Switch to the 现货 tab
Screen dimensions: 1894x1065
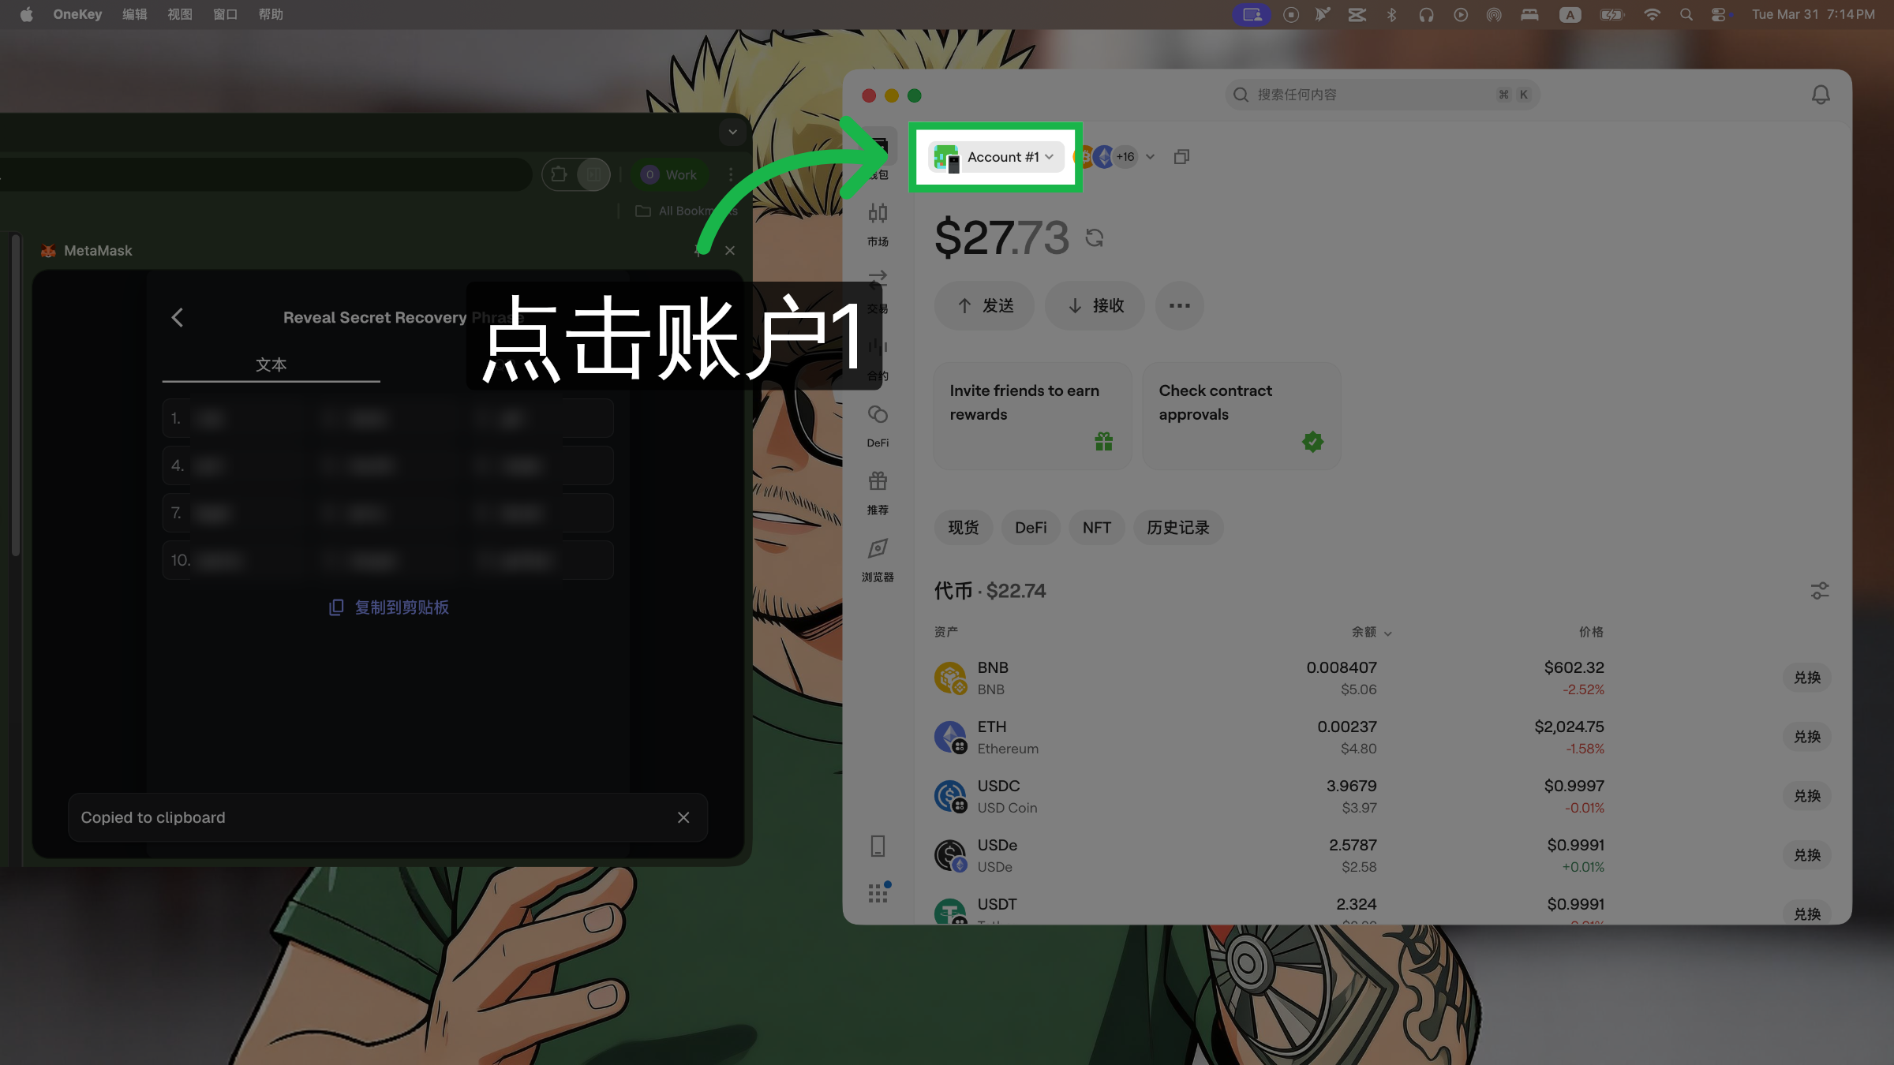coord(963,528)
